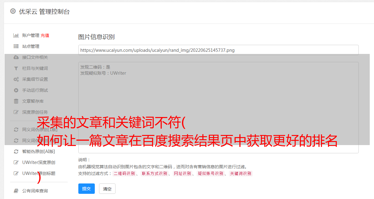Viewport: 374px width, 199px height.
Task: Click the gear icon beside 优采云 管理控制台
Action: pyautogui.click(x=13, y=11)
